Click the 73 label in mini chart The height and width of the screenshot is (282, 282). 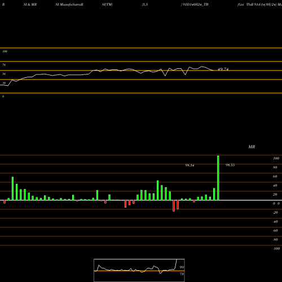[x=182, y=274]
